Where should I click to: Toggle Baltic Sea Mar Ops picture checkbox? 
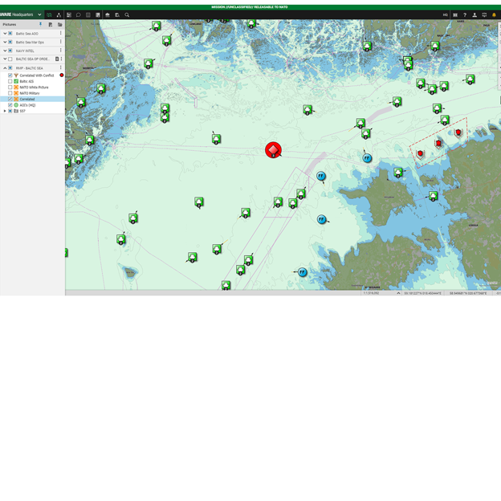[10, 42]
